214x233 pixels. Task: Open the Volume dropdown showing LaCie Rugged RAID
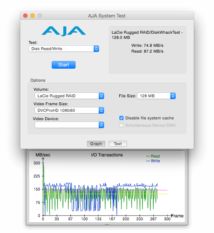[x=69, y=96]
